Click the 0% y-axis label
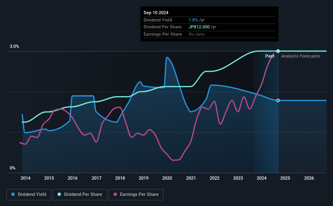Image resolution: width=333 pixels, height=206 pixels. click(13, 168)
